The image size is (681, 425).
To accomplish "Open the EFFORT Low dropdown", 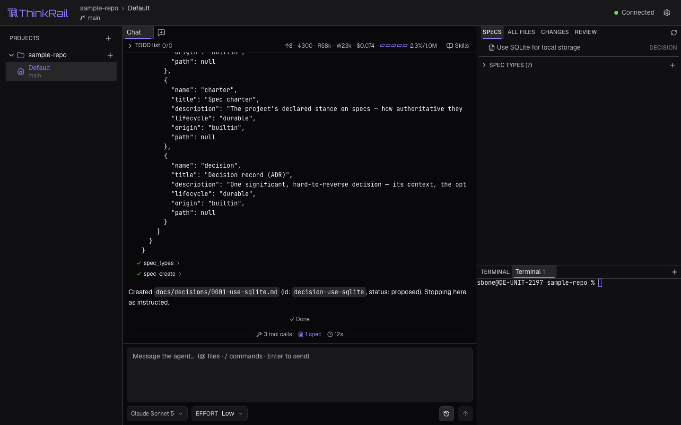I will click(x=219, y=414).
